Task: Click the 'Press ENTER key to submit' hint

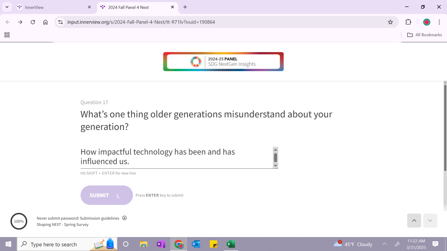Action: (x=160, y=195)
